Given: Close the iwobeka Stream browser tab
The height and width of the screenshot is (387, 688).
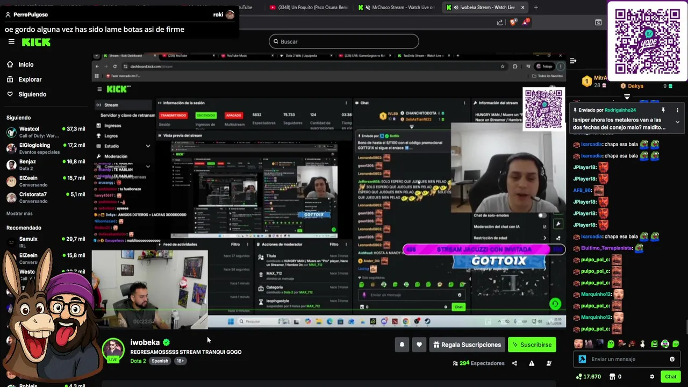Looking at the screenshot, I should [x=522, y=8].
